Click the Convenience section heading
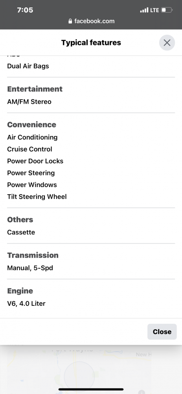This screenshot has height=394, width=182. click(x=31, y=125)
